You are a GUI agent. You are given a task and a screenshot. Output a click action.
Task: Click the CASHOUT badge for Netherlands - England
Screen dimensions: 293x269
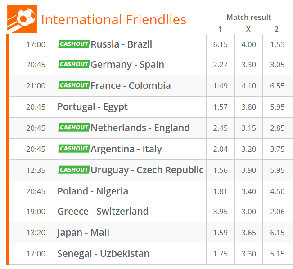pyautogui.click(x=74, y=128)
